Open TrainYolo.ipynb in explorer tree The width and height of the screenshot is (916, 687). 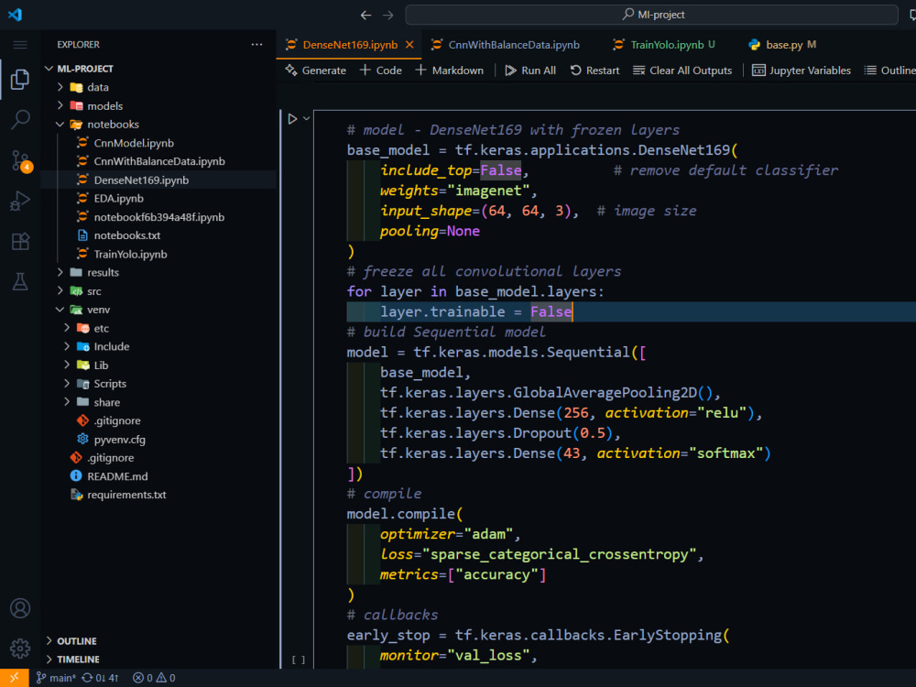click(x=158, y=254)
